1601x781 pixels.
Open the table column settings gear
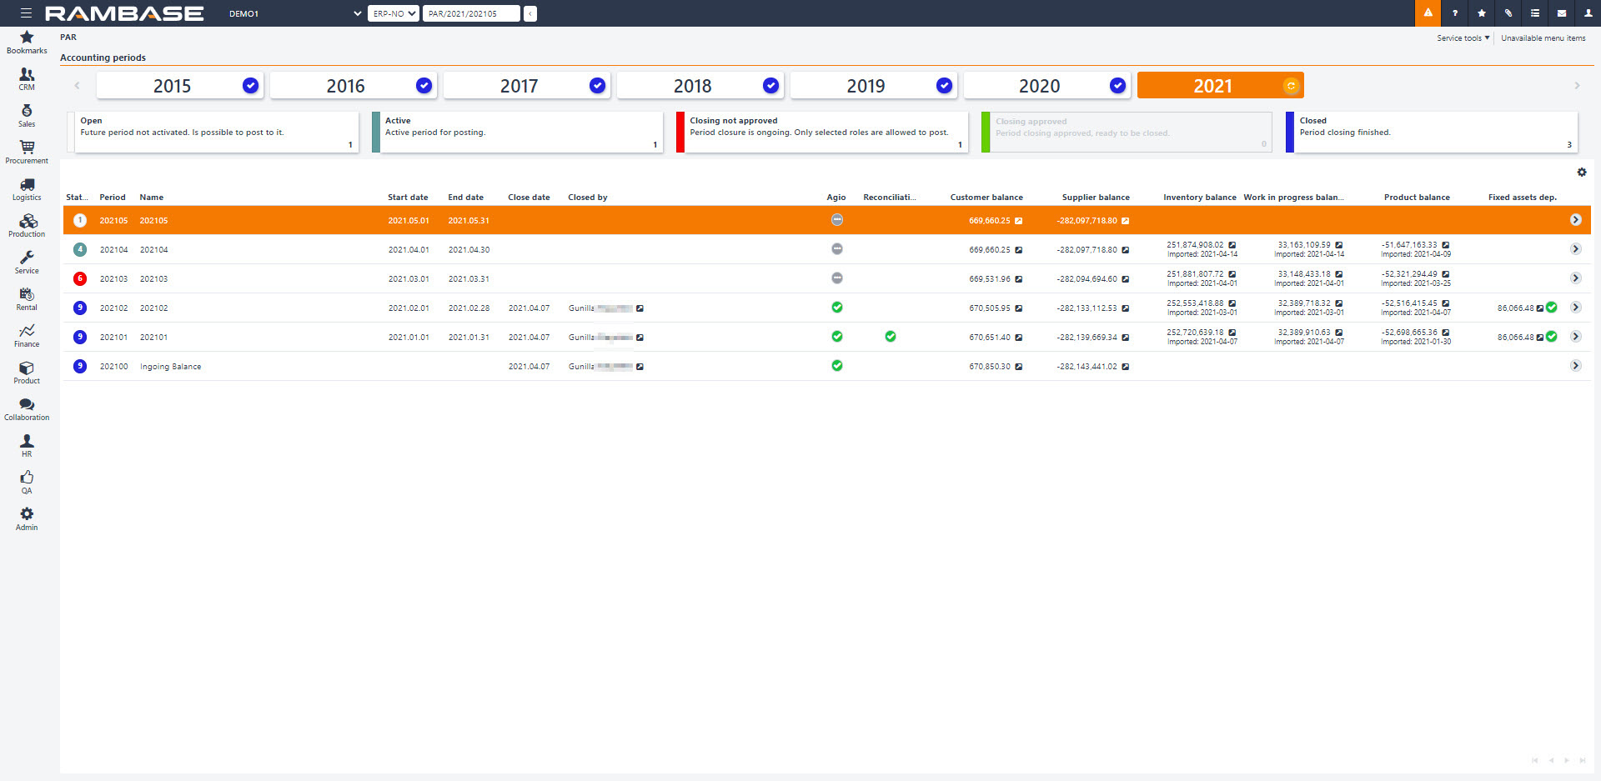coord(1581,173)
